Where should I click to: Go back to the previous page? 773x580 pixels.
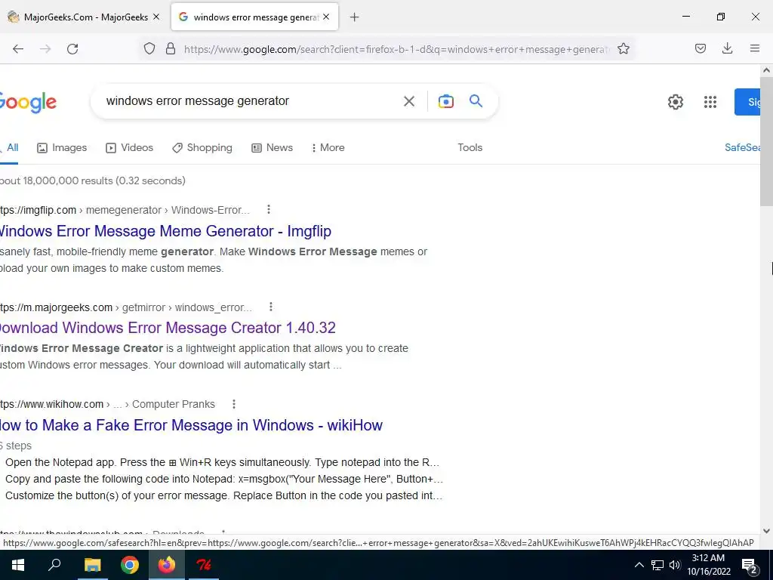pyautogui.click(x=18, y=49)
